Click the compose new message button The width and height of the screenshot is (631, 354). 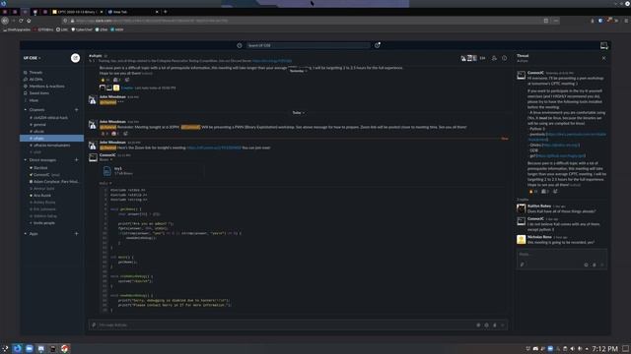(x=75, y=58)
